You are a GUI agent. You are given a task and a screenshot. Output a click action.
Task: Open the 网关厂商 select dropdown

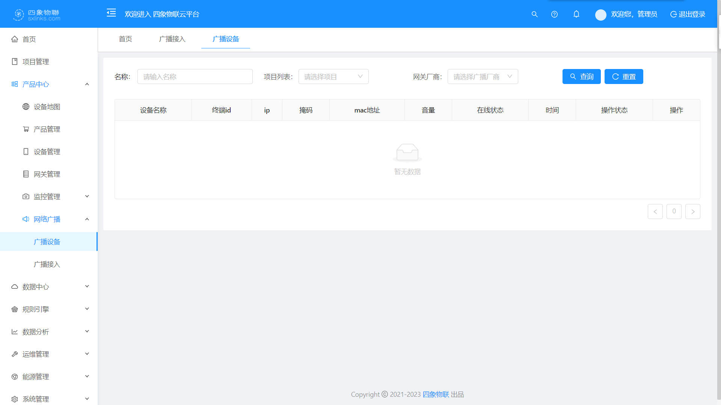[483, 77]
